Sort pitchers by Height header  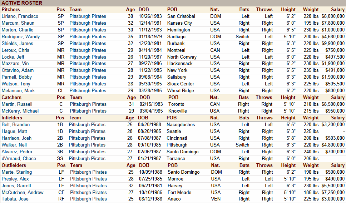[288, 10]
